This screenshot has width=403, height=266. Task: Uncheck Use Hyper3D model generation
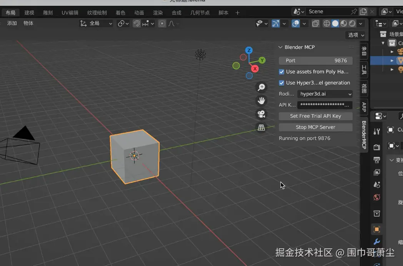tap(282, 83)
